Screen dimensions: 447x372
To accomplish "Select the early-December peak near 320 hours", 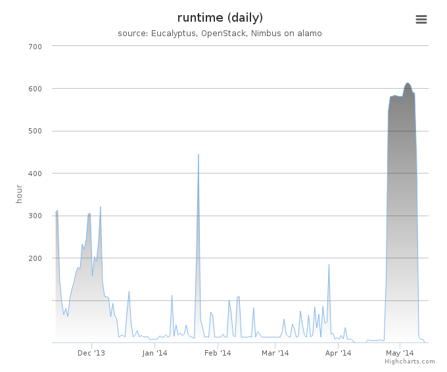I will (x=101, y=207).
